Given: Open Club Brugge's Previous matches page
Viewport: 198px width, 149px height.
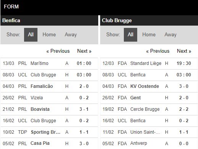Looking at the screenshot, I should [158, 51].
